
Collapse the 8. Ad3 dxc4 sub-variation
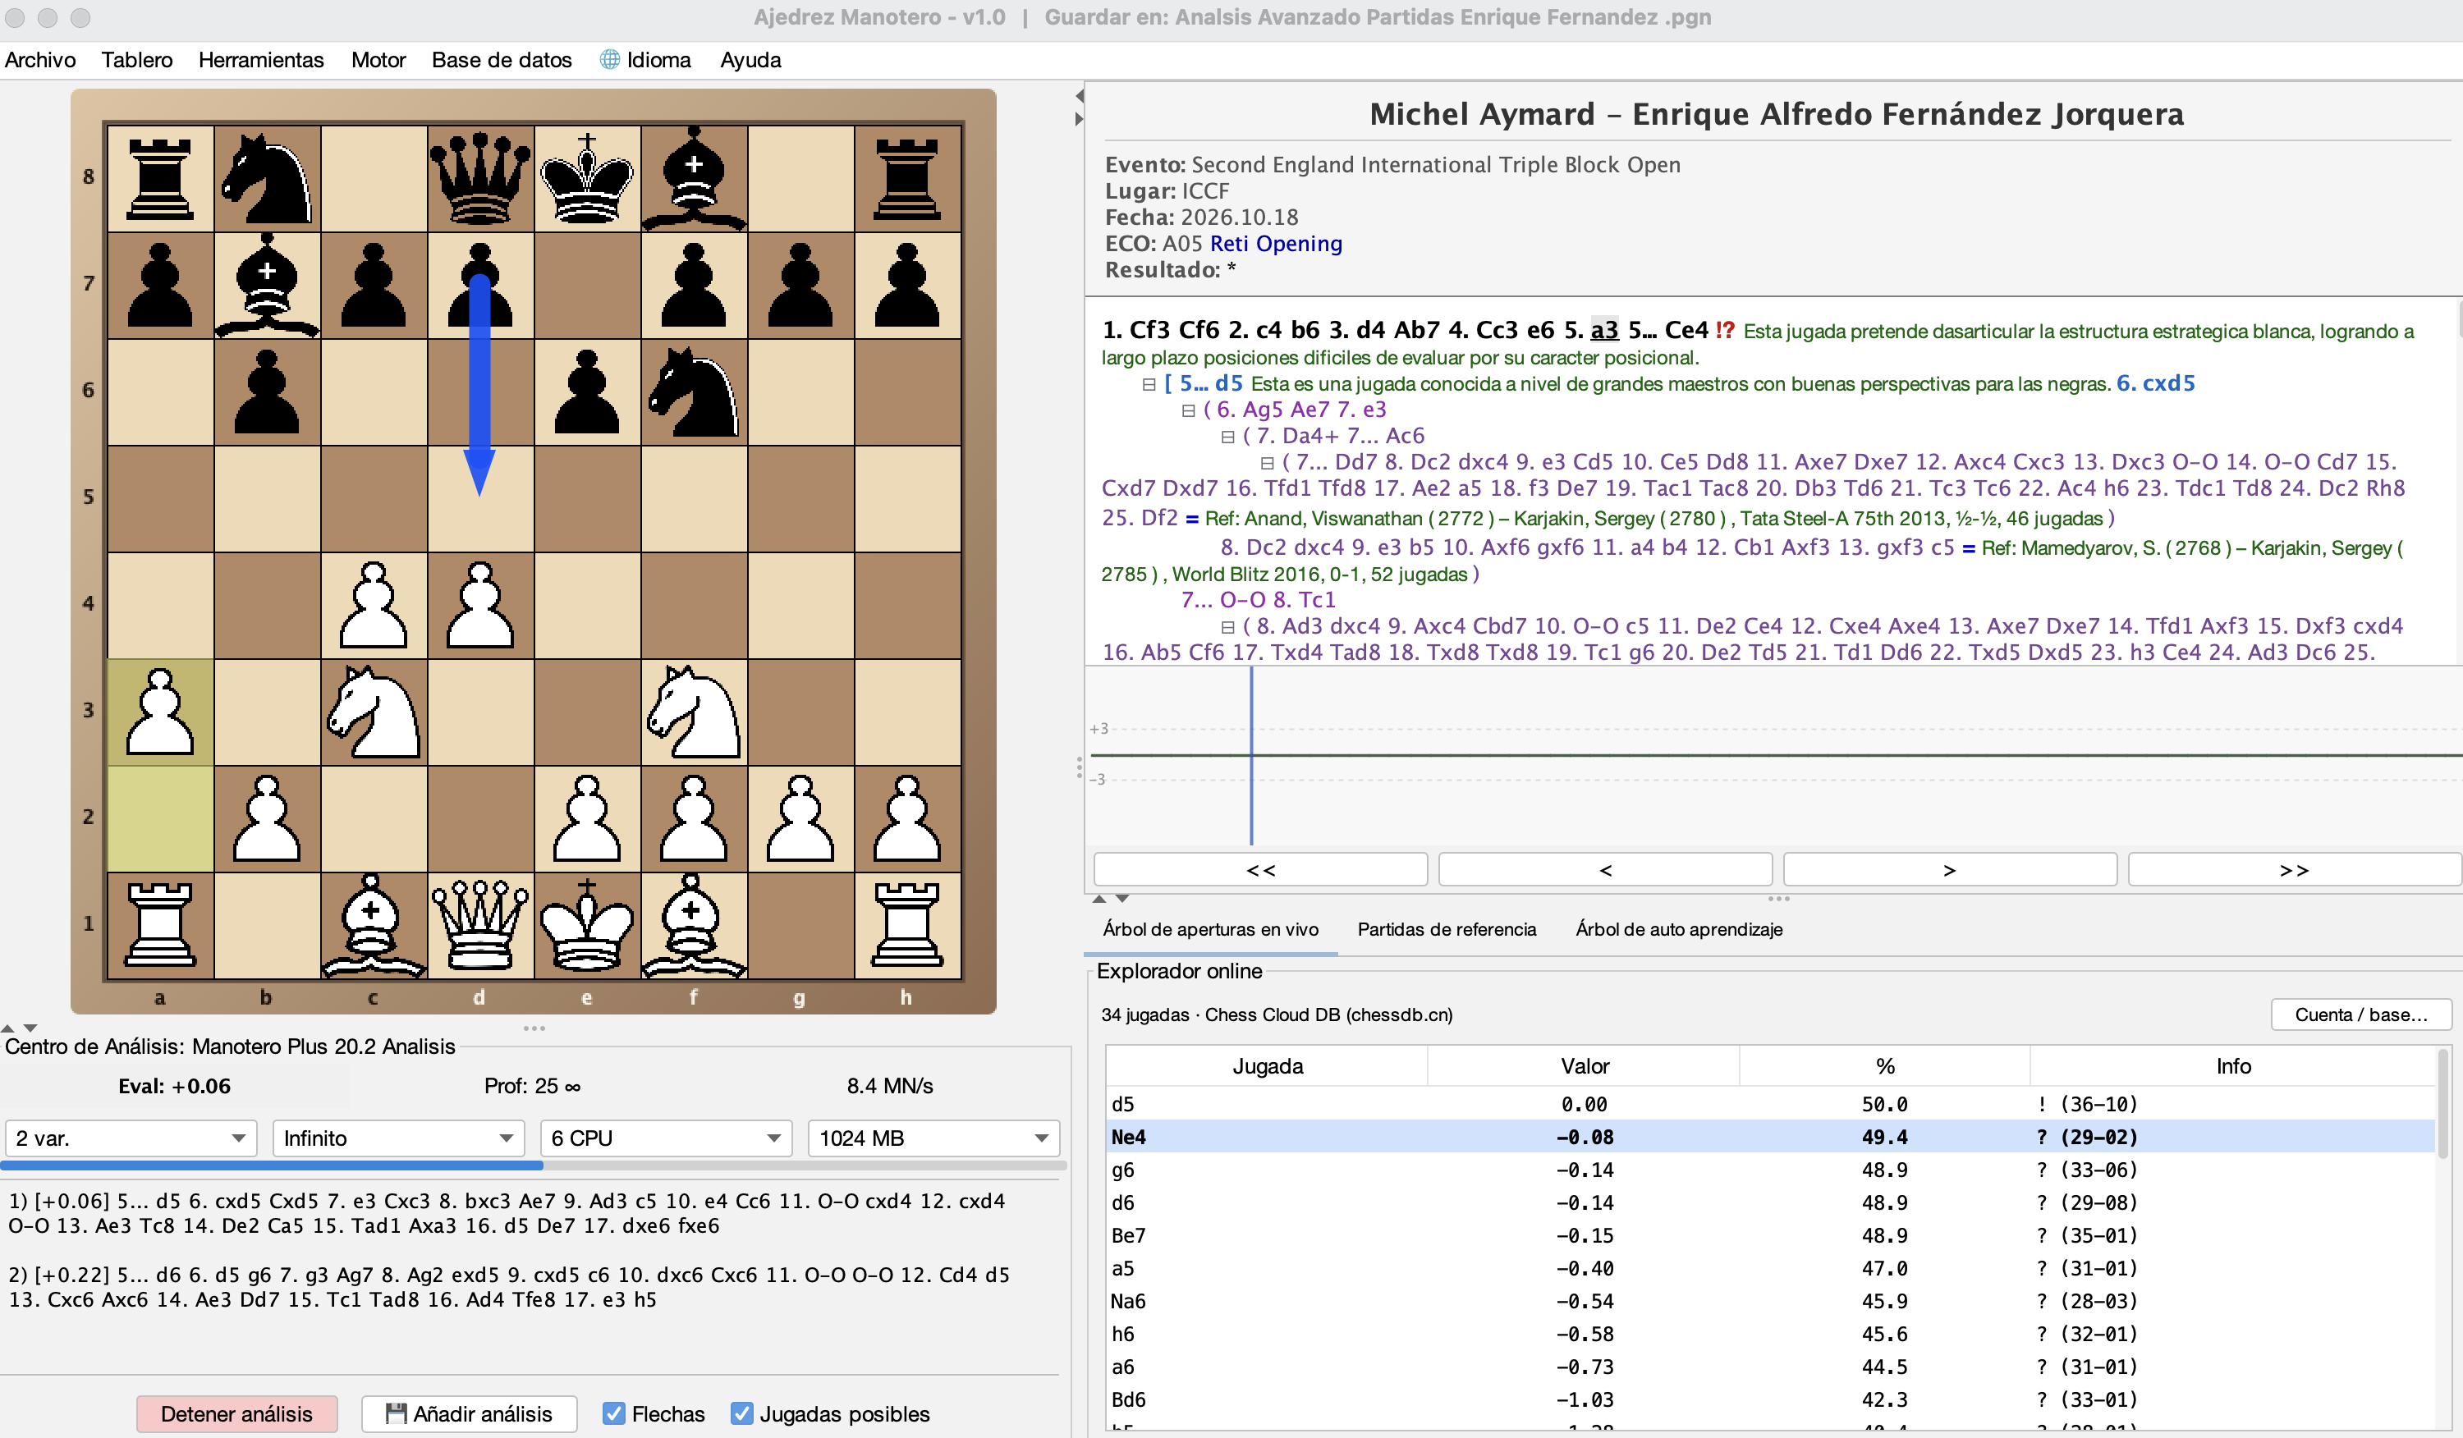[x=1227, y=626]
